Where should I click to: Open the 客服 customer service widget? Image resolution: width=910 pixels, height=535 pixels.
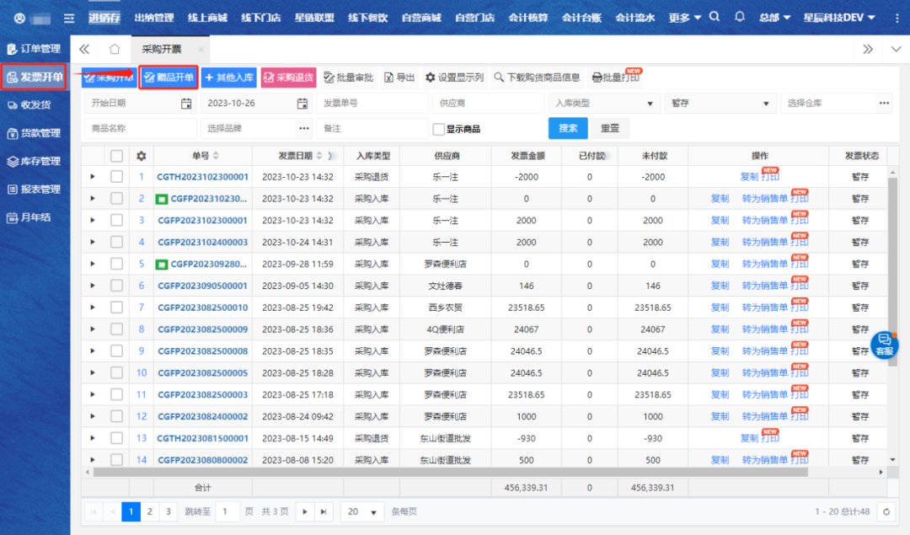884,345
